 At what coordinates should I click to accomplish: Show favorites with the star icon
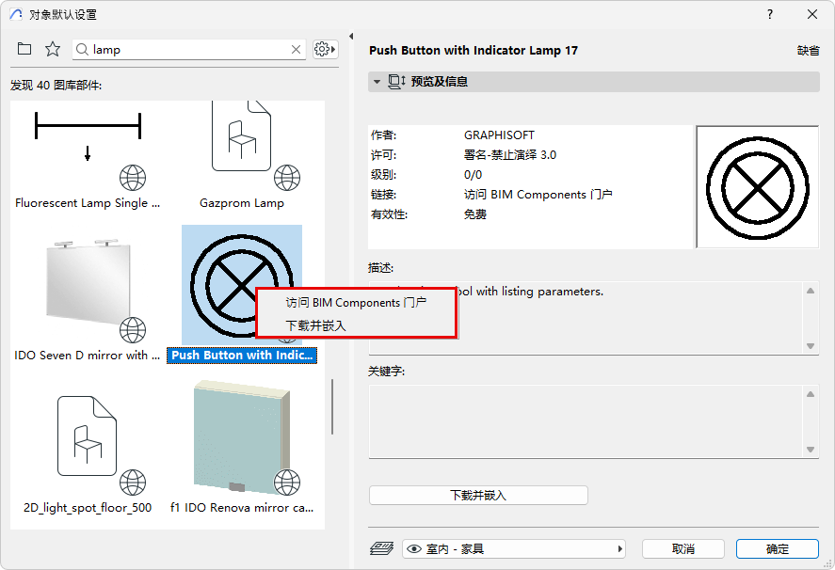click(53, 49)
